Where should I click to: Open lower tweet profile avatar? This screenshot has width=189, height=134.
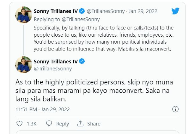[x=23, y=65]
